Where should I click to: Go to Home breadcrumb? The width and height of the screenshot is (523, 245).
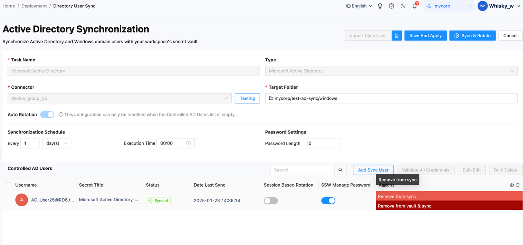tap(9, 6)
